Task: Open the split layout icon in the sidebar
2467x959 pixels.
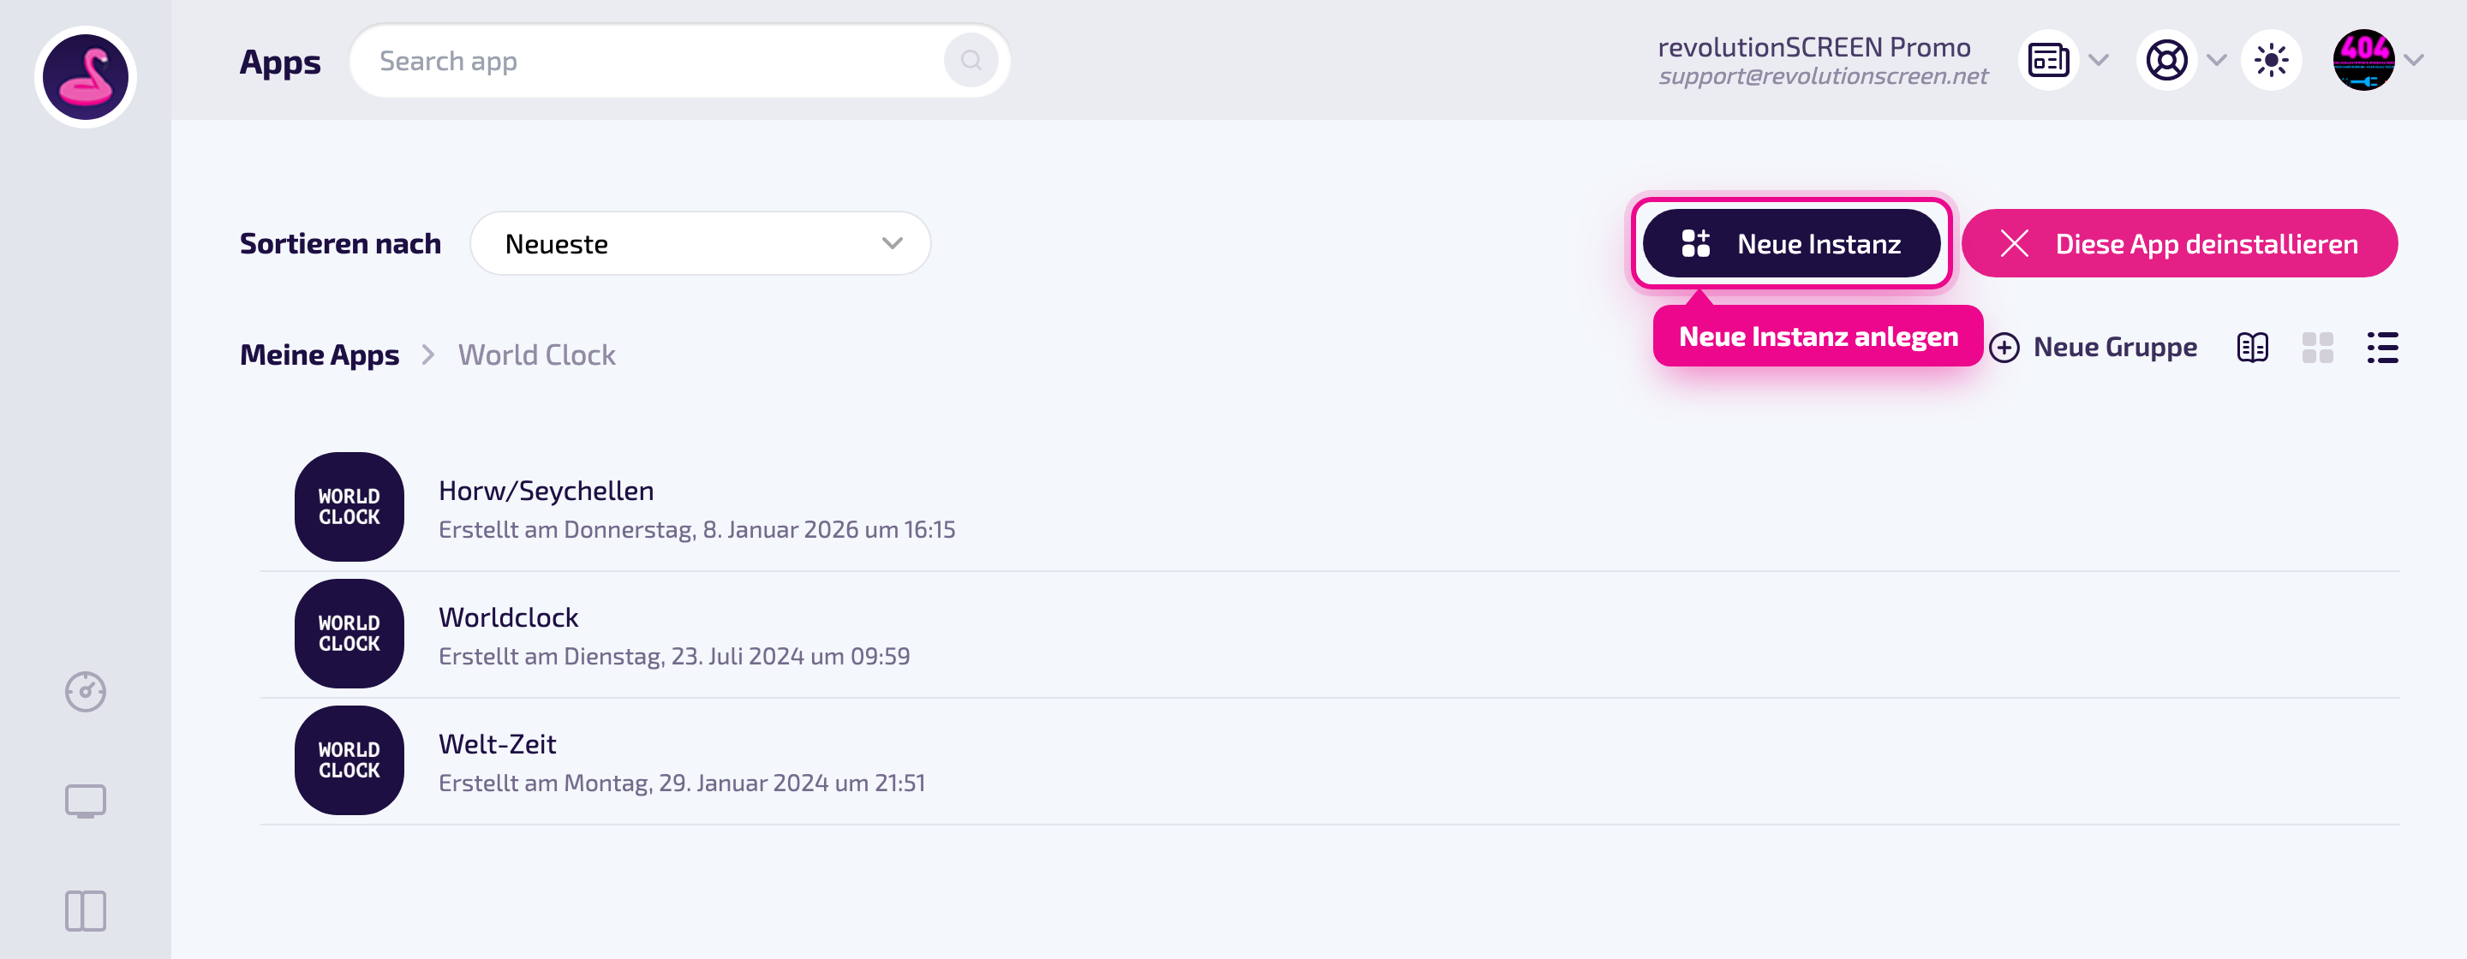Action: tap(86, 910)
